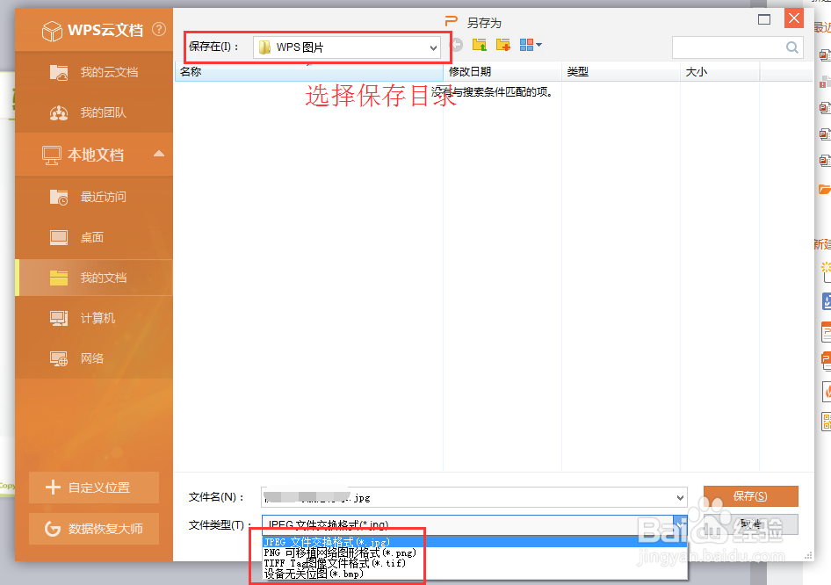Click the plus icon of Custom Location
831x585 pixels.
pos(53,487)
